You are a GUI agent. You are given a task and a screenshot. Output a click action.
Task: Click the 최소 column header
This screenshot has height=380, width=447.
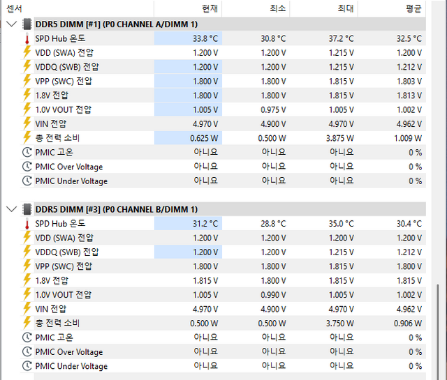tap(277, 8)
